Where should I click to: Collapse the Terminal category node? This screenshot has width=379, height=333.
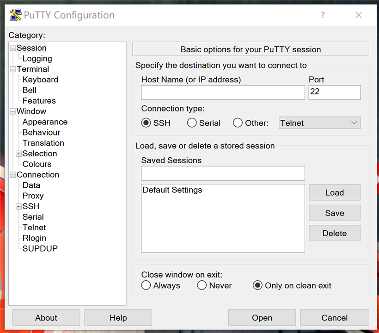click(13, 69)
